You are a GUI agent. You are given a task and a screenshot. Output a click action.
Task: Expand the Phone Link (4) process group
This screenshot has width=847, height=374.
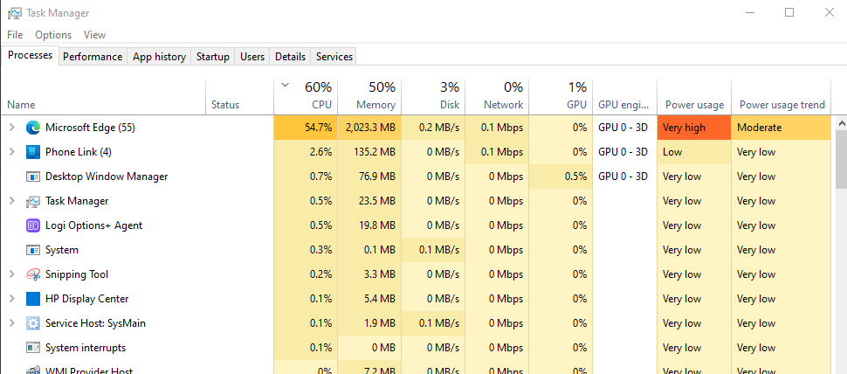pos(12,152)
